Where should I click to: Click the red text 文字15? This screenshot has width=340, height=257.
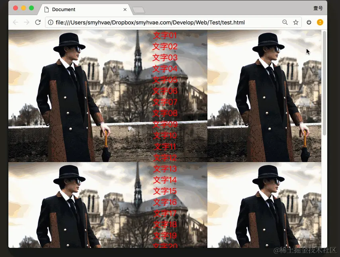click(x=165, y=191)
